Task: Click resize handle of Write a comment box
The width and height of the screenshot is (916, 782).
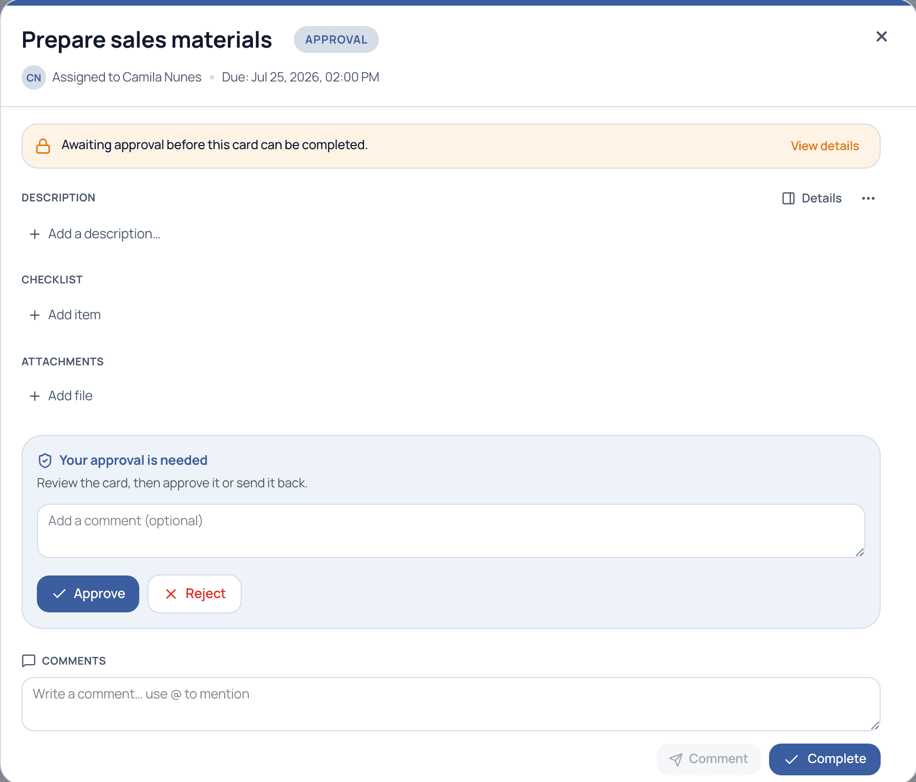Action: coord(875,725)
